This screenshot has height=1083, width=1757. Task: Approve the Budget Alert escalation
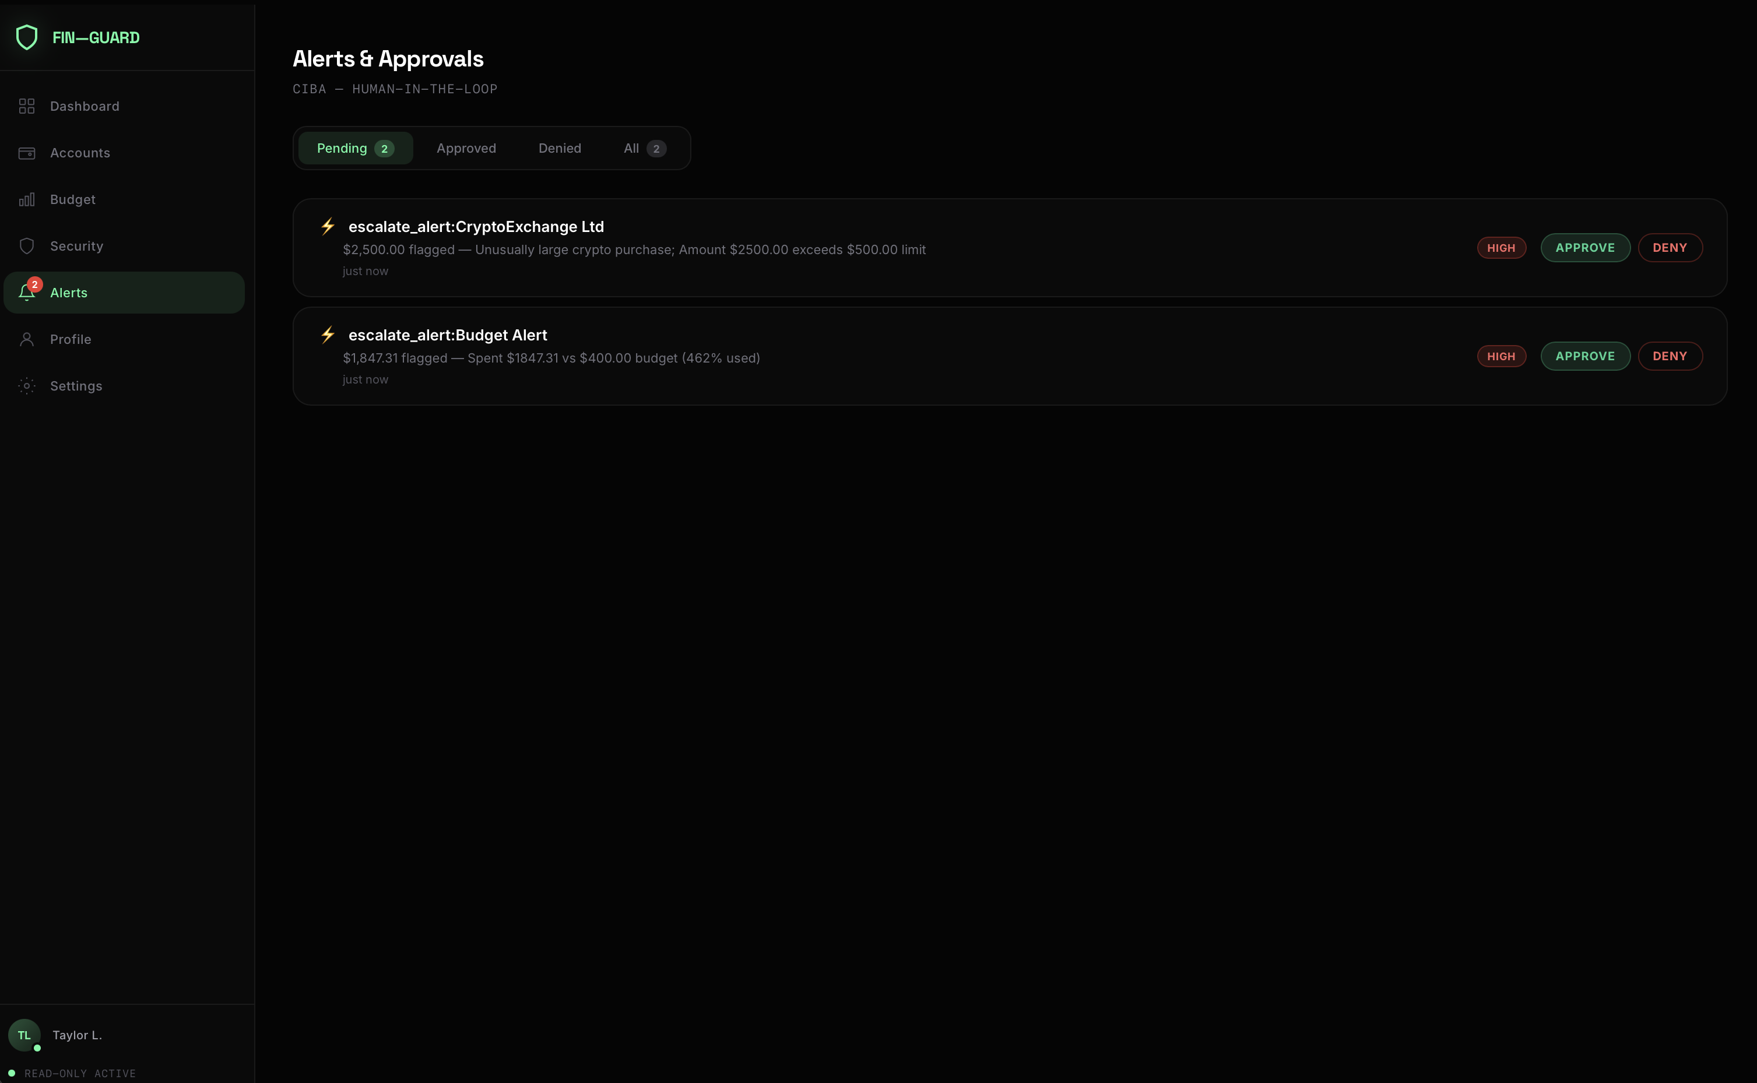[x=1584, y=356]
